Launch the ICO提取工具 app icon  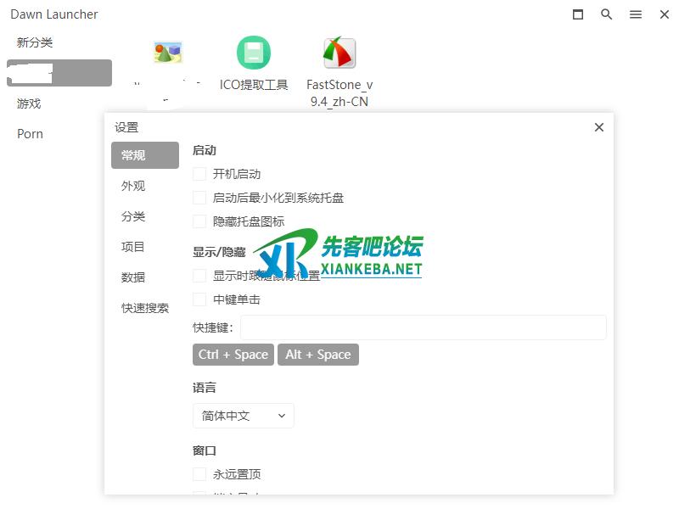(x=254, y=53)
